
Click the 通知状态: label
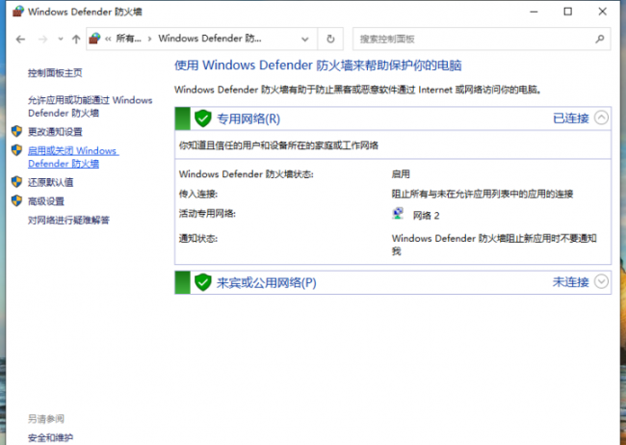(x=198, y=239)
